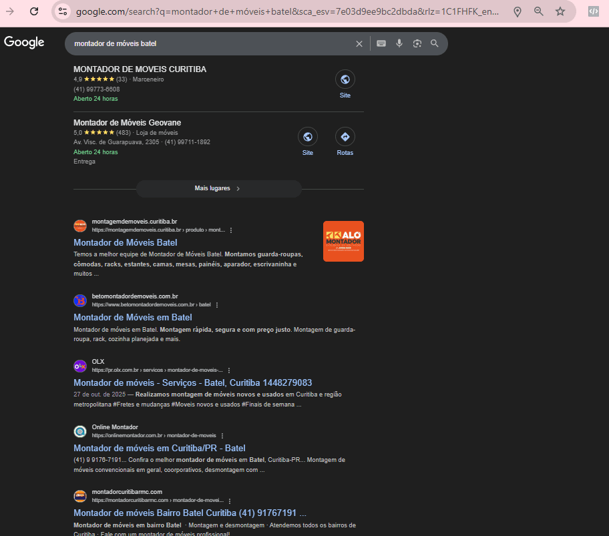Open the on-screen keyboard input tool

point(381,43)
